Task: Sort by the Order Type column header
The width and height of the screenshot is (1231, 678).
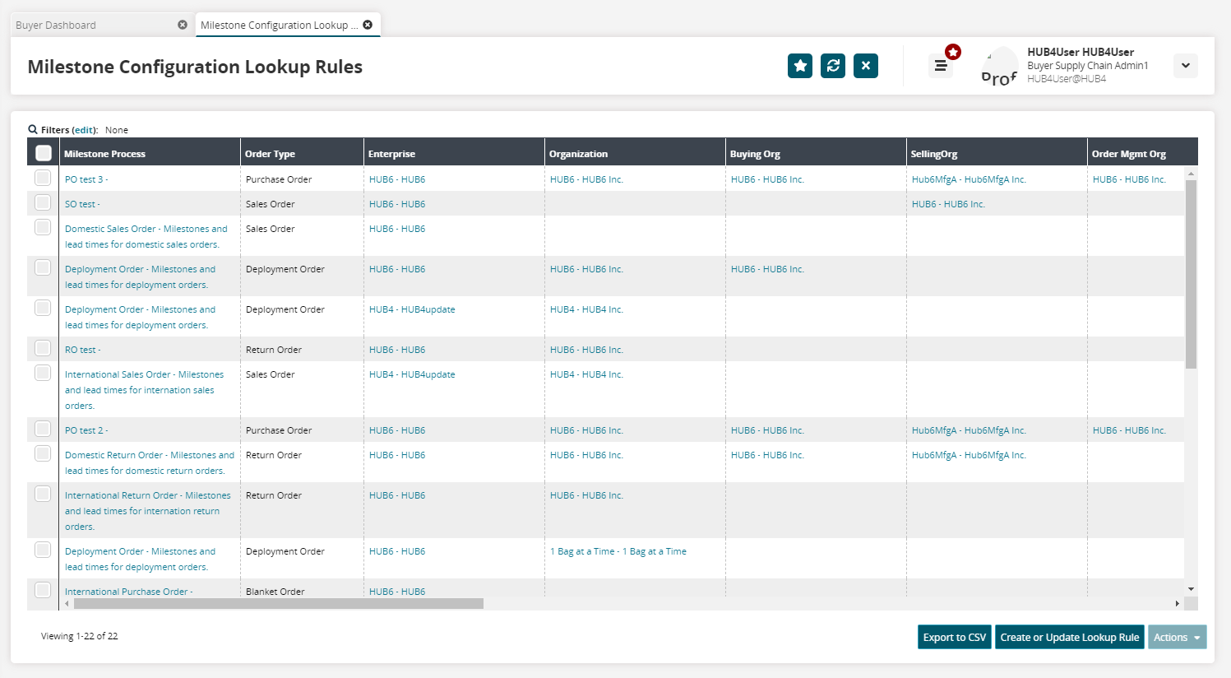Action: [x=270, y=154]
